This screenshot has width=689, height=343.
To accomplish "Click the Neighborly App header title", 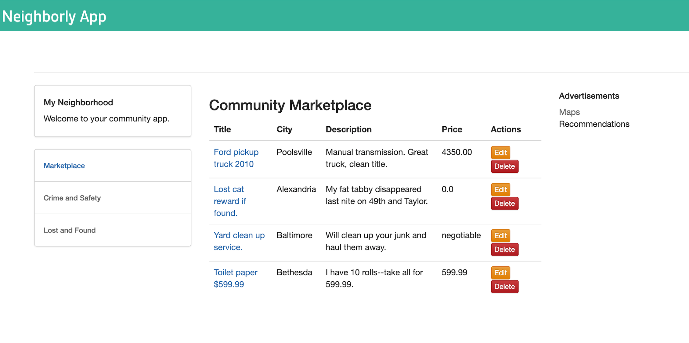I will [54, 16].
